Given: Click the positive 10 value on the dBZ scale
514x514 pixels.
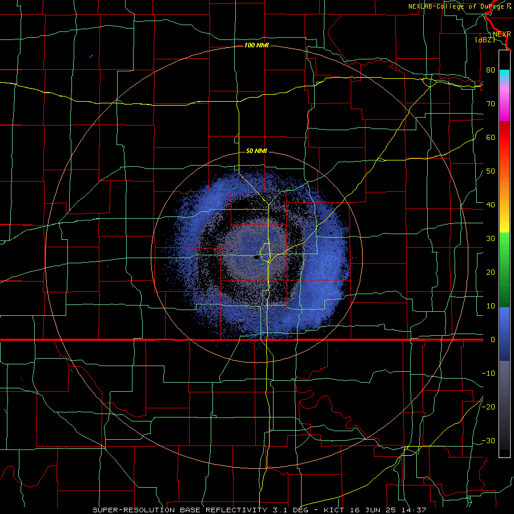Looking at the screenshot, I should pos(491,306).
